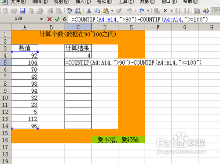Open Insert Function with the fx button
The image size is (220, 164).
[x=65, y=19]
